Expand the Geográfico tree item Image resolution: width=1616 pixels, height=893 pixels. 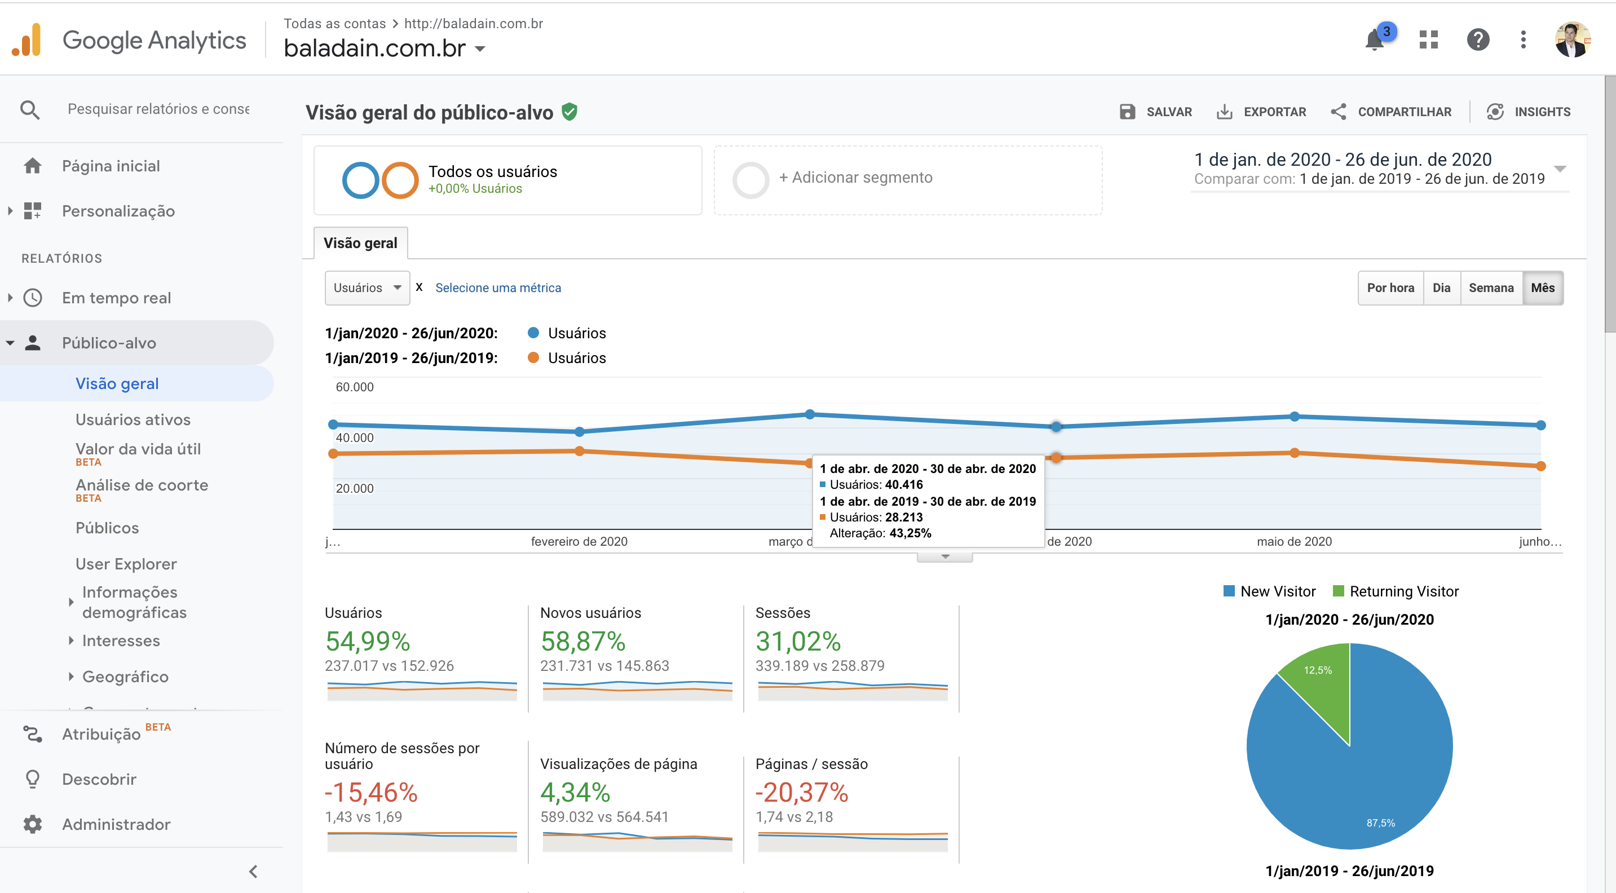coord(71,677)
